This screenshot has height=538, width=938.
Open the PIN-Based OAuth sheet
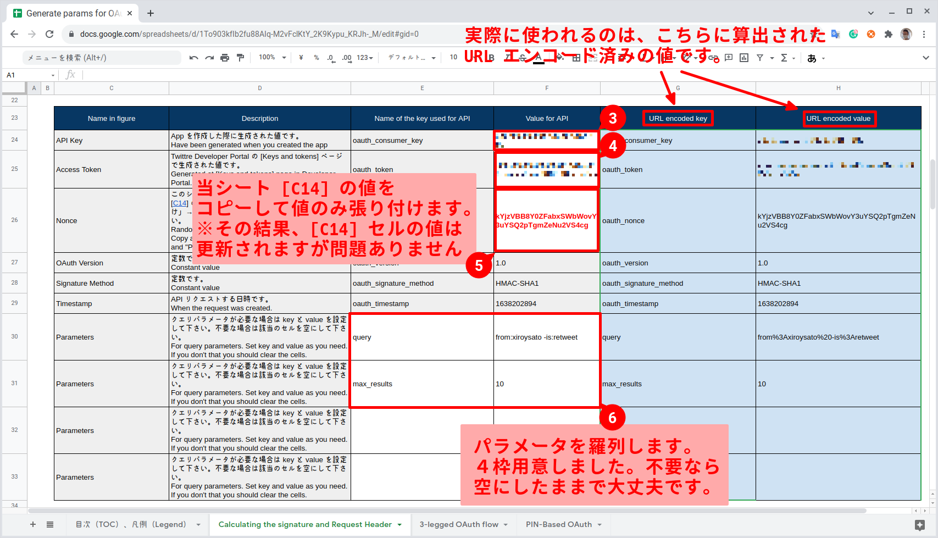(x=558, y=524)
